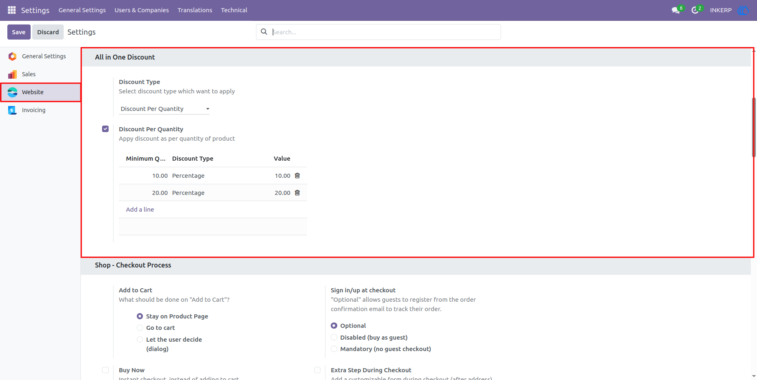Click the minimum quantity 10.00 cell

point(160,176)
